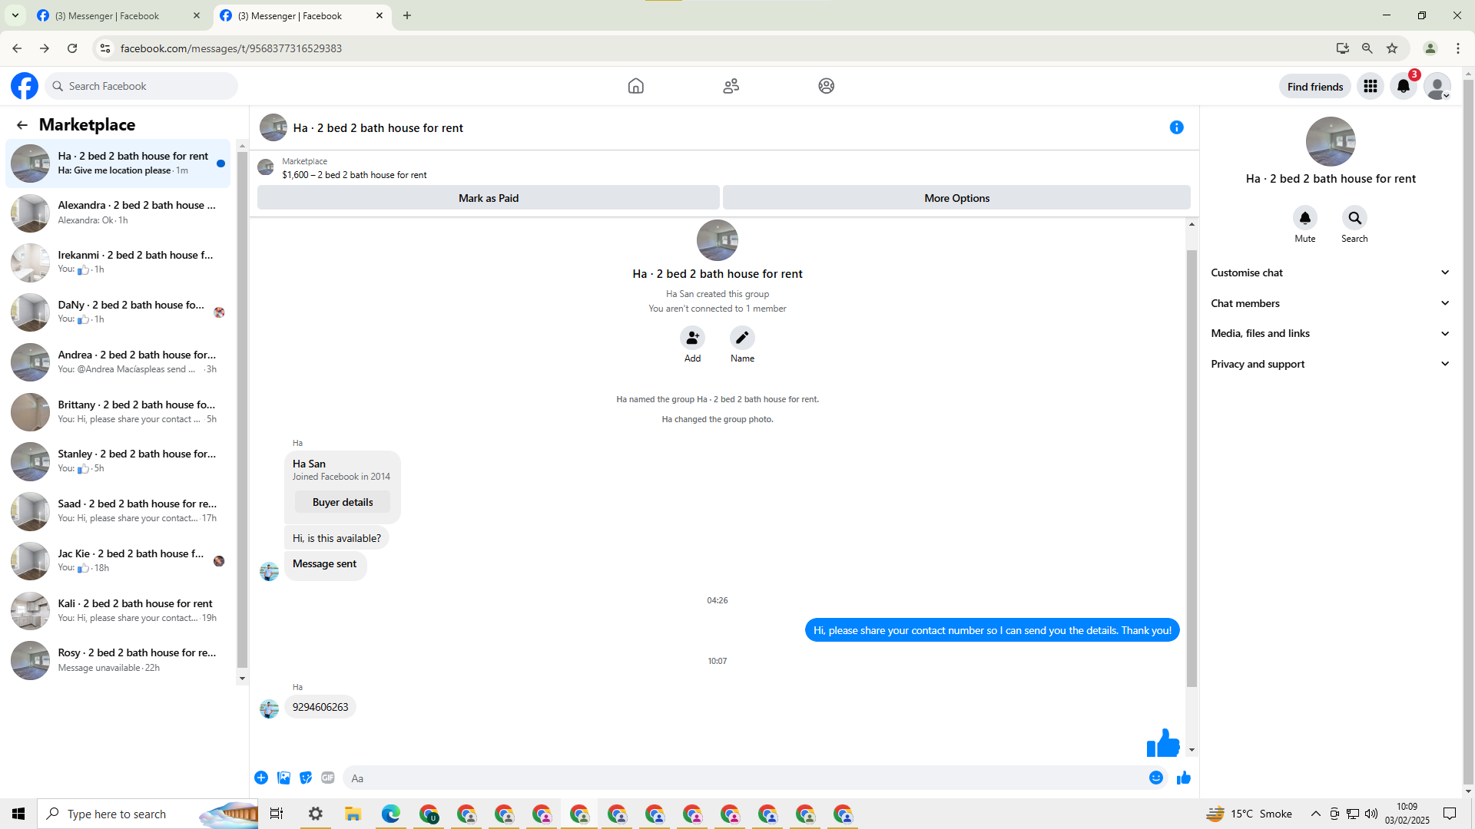Add people to the group
This screenshot has width=1475, height=829.
693,338
